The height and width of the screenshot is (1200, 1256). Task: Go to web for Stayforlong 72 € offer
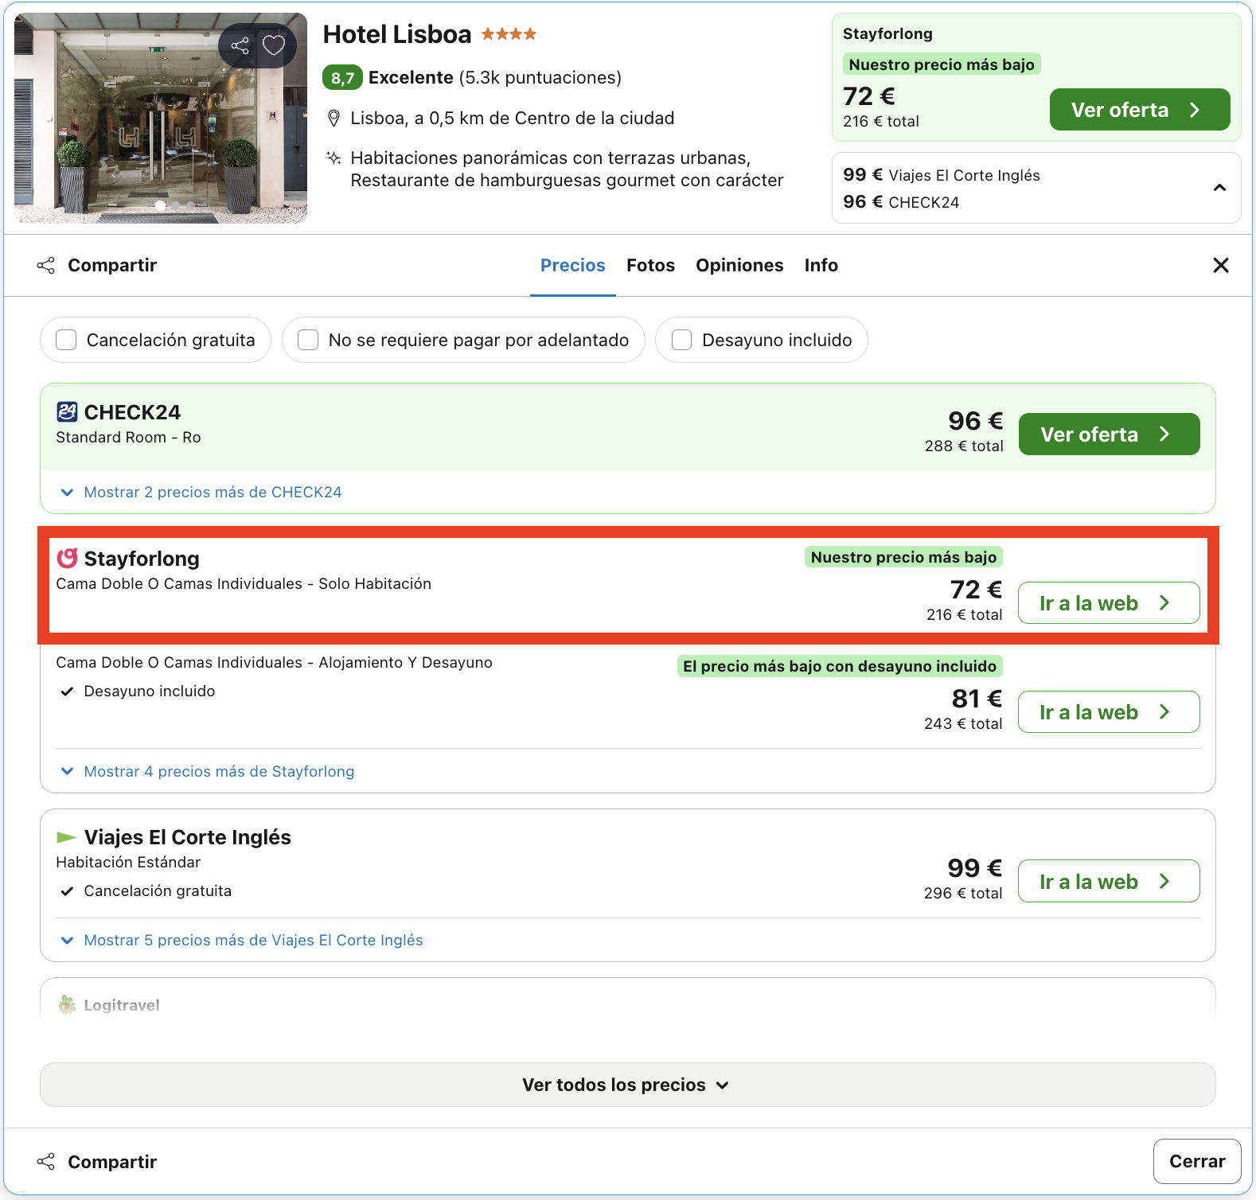[1109, 603]
